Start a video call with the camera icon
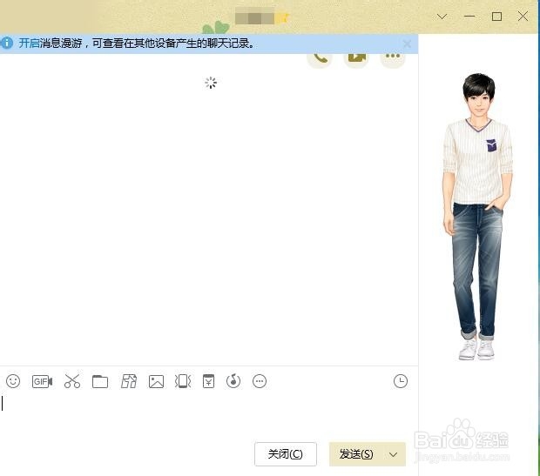The width and height of the screenshot is (540, 476). click(x=356, y=58)
